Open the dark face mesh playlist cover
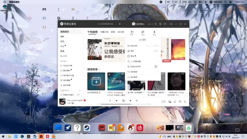This screenshot has height=139, width=247. pos(176,81)
